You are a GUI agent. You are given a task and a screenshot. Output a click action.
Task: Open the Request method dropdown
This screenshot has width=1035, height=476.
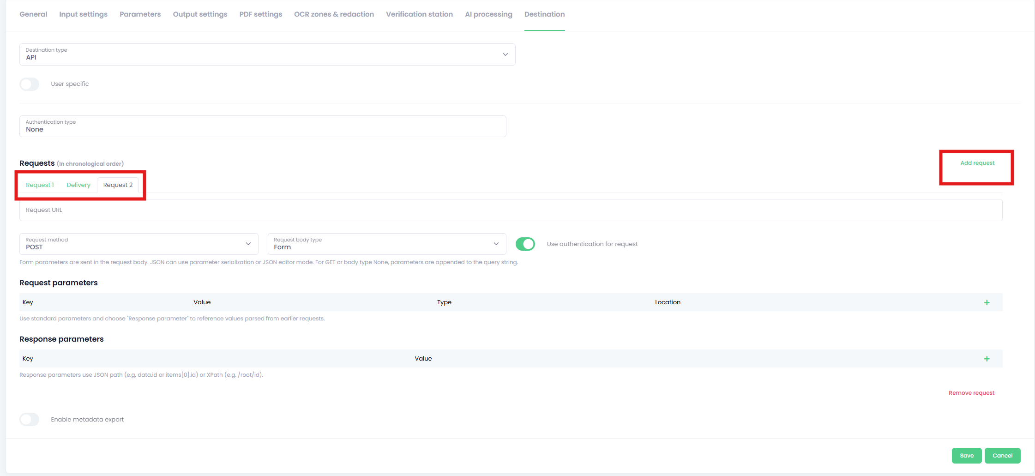point(138,244)
